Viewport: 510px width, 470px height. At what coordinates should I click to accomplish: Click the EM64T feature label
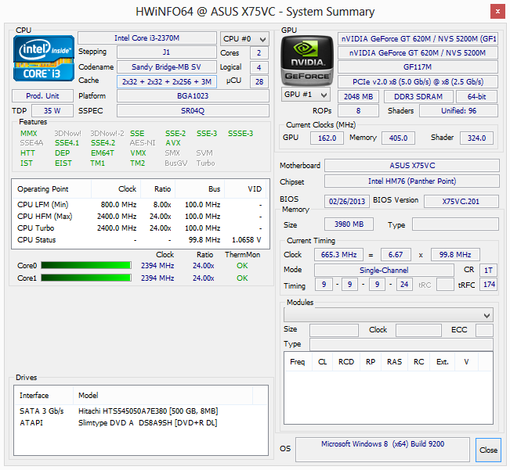coord(103,152)
